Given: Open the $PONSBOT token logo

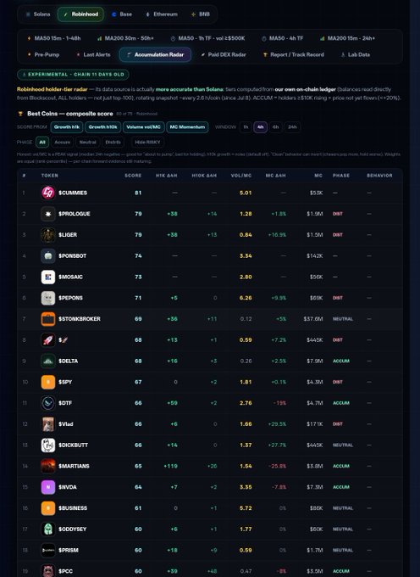Looking at the screenshot, I should coord(48,255).
